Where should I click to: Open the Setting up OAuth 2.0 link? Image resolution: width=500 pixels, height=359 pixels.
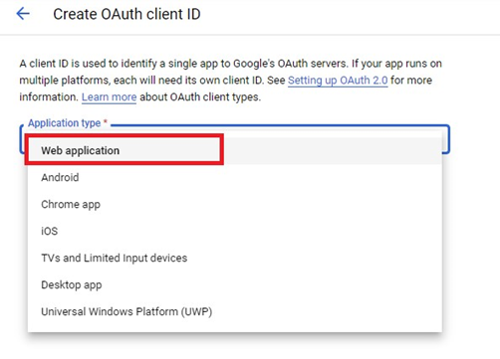point(338,81)
